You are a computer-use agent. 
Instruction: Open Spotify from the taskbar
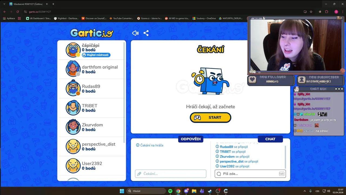click(170, 191)
